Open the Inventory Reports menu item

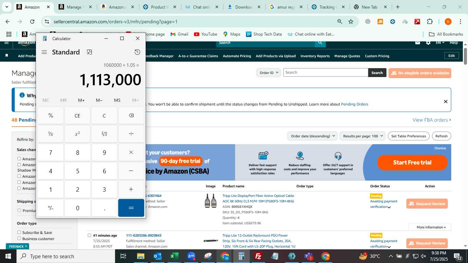(x=315, y=56)
